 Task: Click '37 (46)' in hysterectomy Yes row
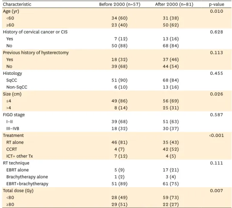click(x=171, y=60)
